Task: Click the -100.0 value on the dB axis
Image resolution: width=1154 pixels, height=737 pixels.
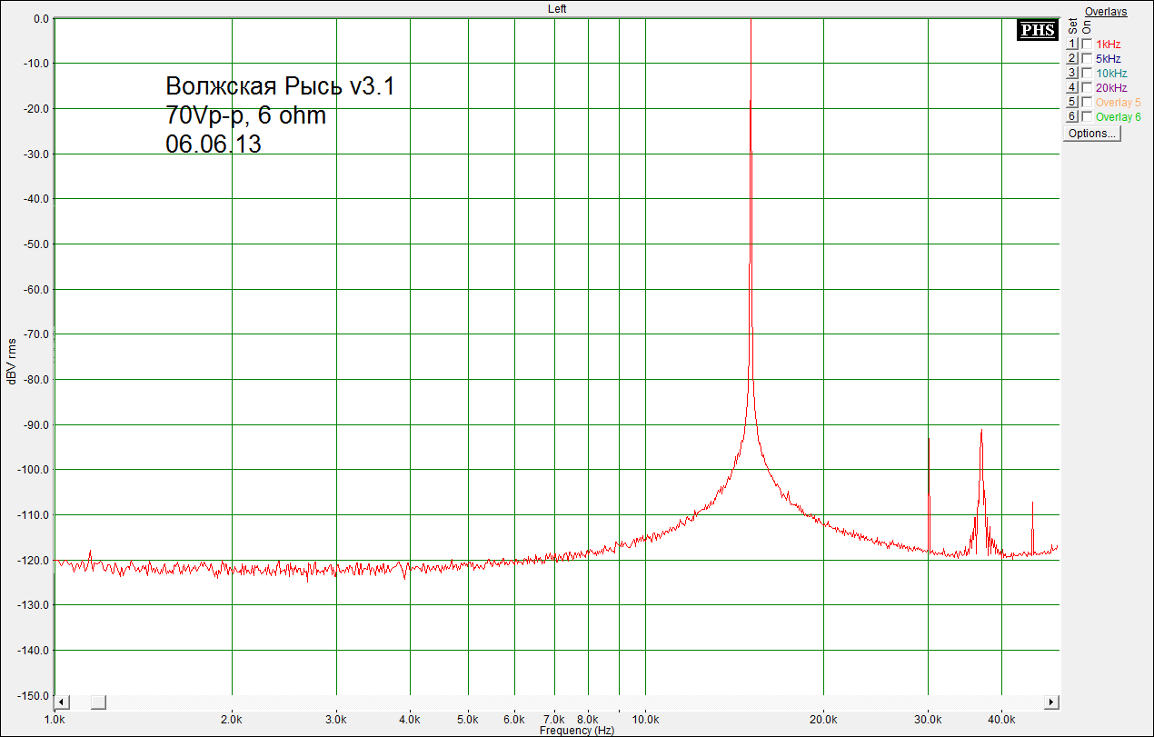Action: click(x=32, y=470)
